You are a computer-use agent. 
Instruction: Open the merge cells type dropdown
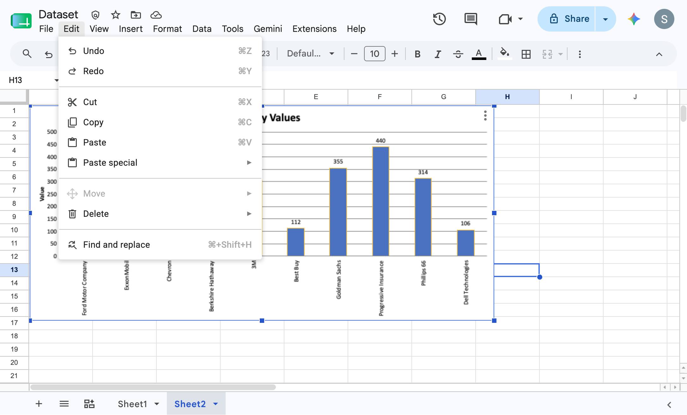[560, 54]
